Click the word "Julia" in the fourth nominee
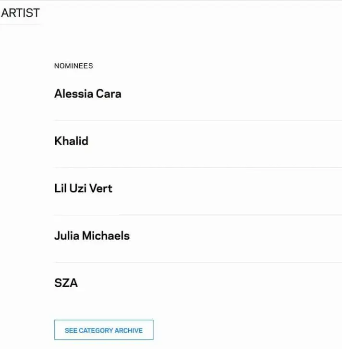This screenshot has height=349, width=342. tap(66, 235)
